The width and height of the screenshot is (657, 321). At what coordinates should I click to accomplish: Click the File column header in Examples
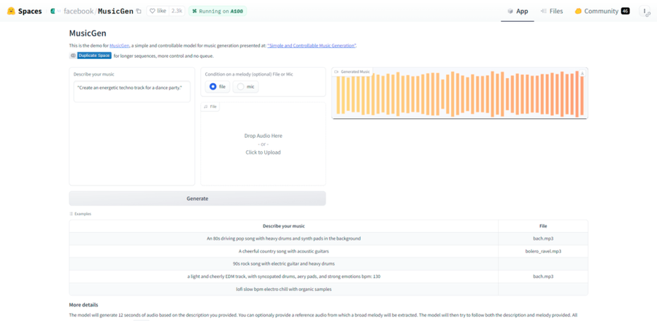[x=543, y=226]
